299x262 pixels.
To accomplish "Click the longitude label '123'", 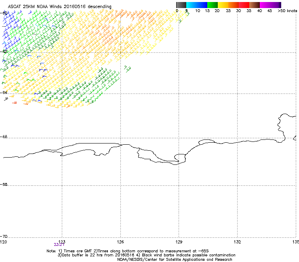I will click(62, 242).
